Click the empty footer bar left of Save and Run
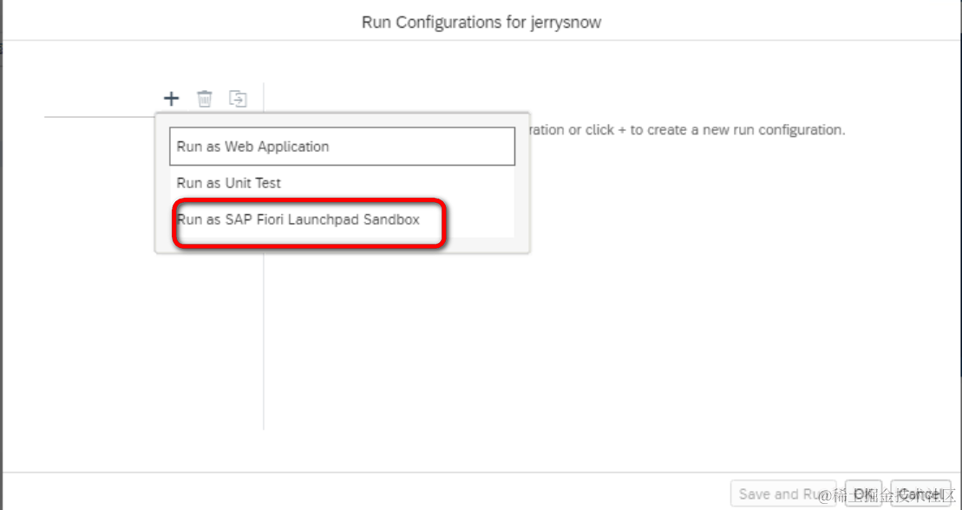 click(x=347, y=492)
